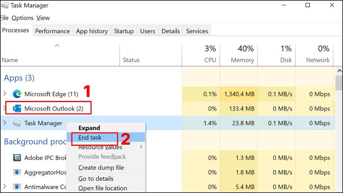Click the Adobe IPC Broker process icon
343x193 pixels.
click(17, 158)
